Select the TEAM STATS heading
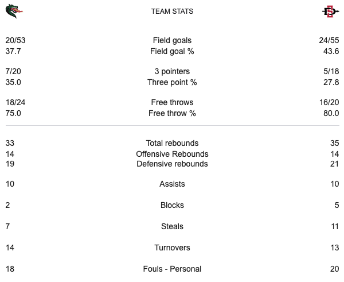The image size is (344, 282). [172, 11]
